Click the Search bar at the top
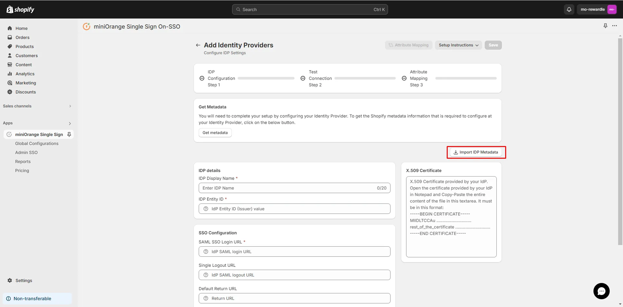Viewport: 623px width, 307px height. click(x=309, y=9)
